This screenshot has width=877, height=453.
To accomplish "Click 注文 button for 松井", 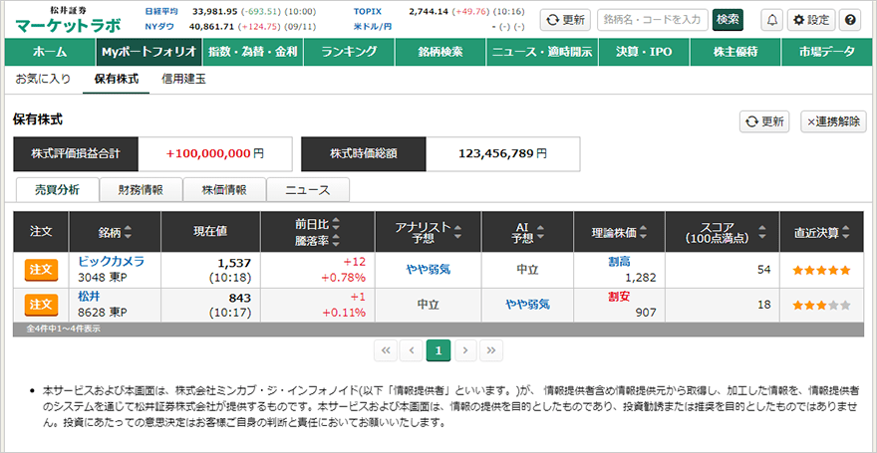I will (x=41, y=305).
